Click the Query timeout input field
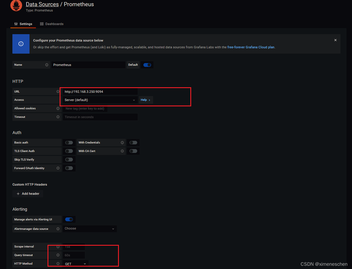 74,255
